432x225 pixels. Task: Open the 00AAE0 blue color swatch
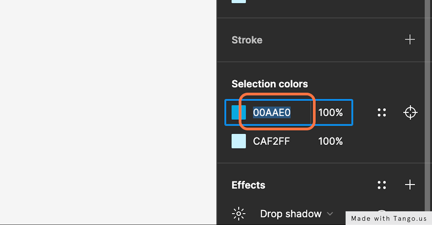click(239, 112)
